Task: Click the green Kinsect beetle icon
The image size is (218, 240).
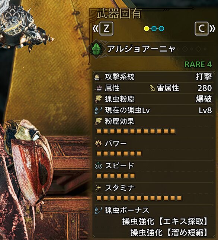Action: 96,49
